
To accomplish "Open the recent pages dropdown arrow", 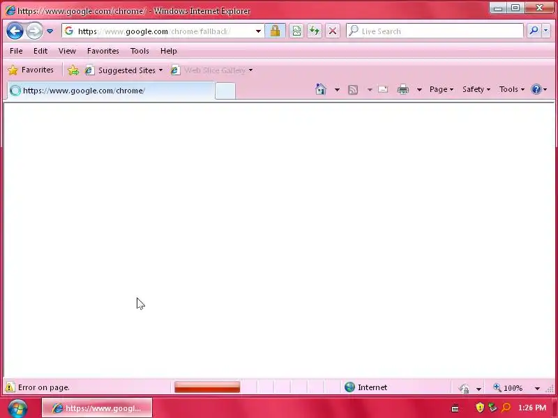I will pos(50,31).
